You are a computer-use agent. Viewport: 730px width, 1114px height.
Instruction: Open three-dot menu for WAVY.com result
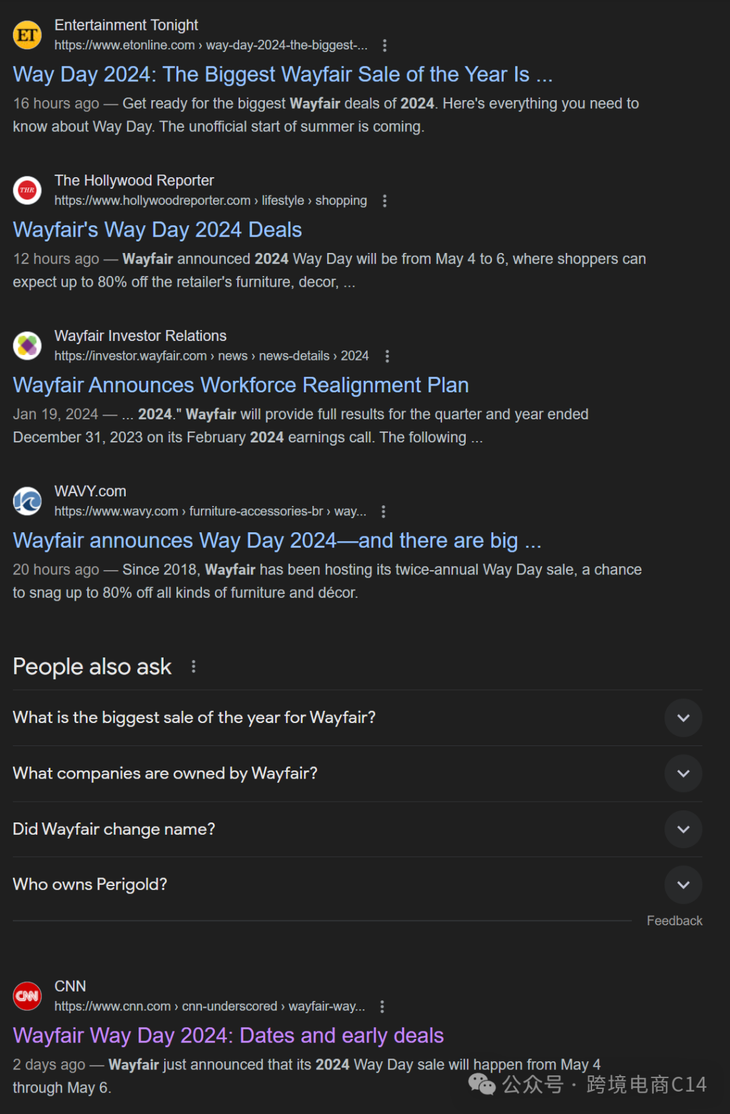[x=383, y=511]
